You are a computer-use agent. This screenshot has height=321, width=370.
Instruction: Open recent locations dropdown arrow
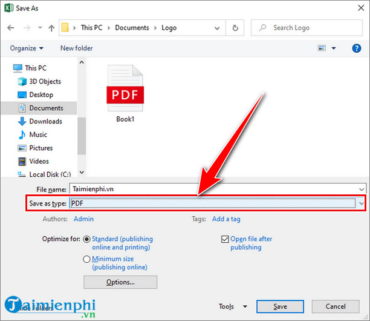tap(40, 28)
